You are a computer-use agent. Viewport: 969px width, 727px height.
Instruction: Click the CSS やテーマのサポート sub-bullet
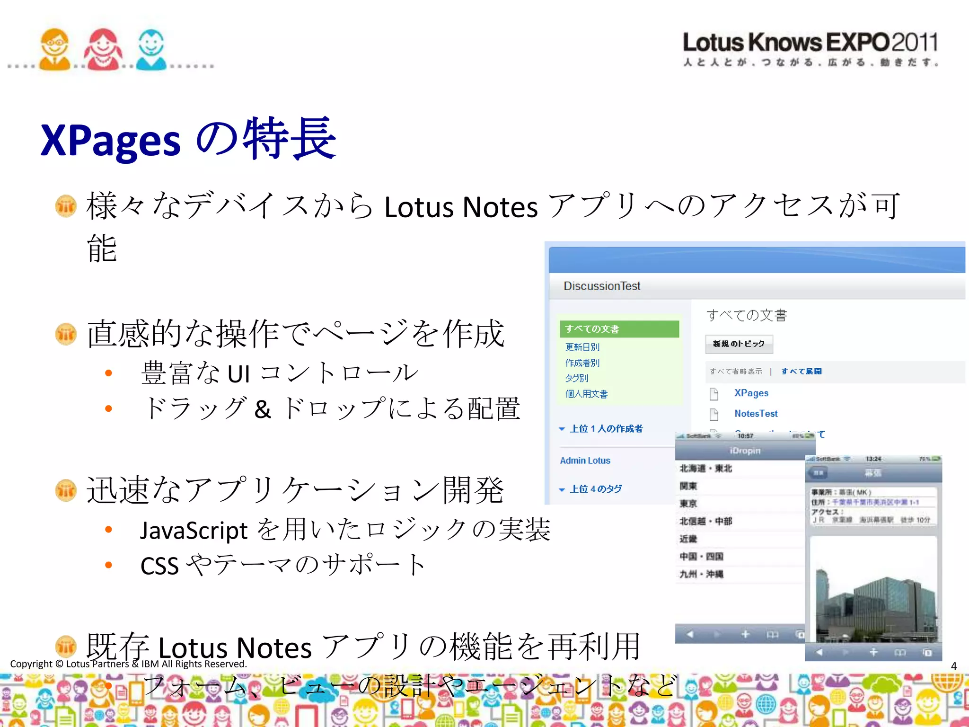point(283,565)
